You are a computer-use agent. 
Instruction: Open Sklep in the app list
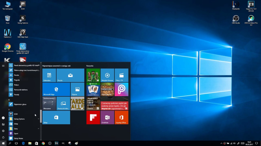pos(24,124)
